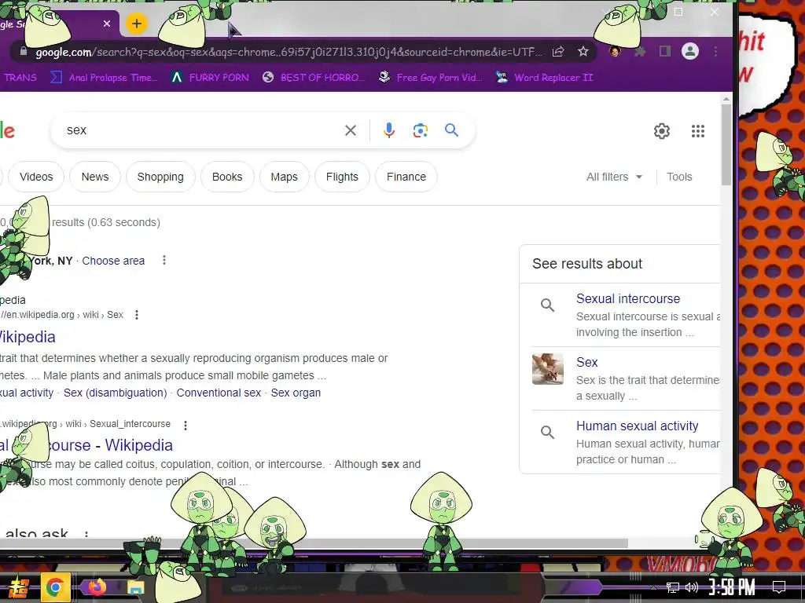The image size is (805, 603).
Task: Open the notification center icon
Action: [779, 587]
